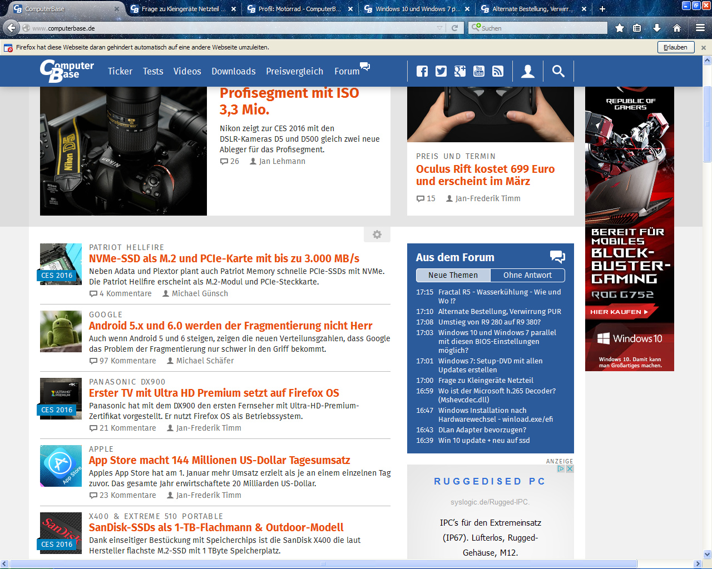The height and width of the screenshot is (569, 712).
Task: Open forum thread 'Win 10 update + neu auf ssd'
Action: pyautogui.click(x=484, y=440)
